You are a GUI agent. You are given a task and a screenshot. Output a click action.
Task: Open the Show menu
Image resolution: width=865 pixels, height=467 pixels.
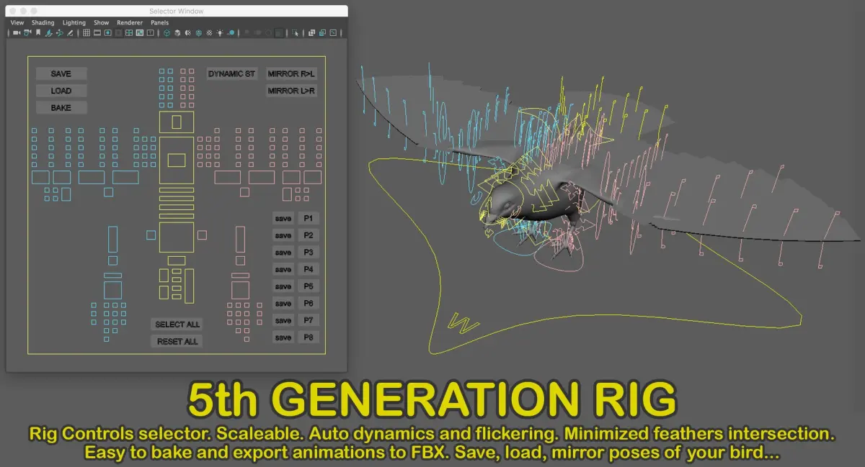point(102,22)
